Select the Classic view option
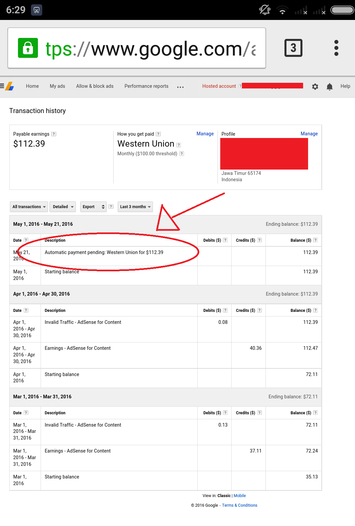 click(x=224, y=496)
